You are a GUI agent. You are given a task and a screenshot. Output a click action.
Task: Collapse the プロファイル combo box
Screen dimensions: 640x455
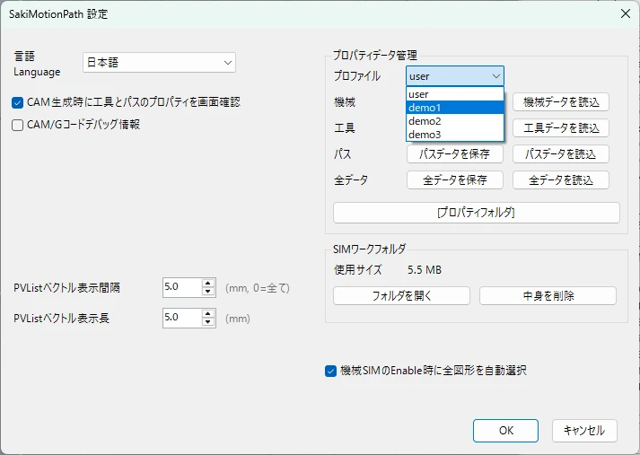[455, 76]
